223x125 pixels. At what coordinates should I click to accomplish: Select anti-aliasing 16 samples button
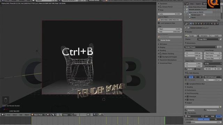pyautogui.click(x=200, y=77)
